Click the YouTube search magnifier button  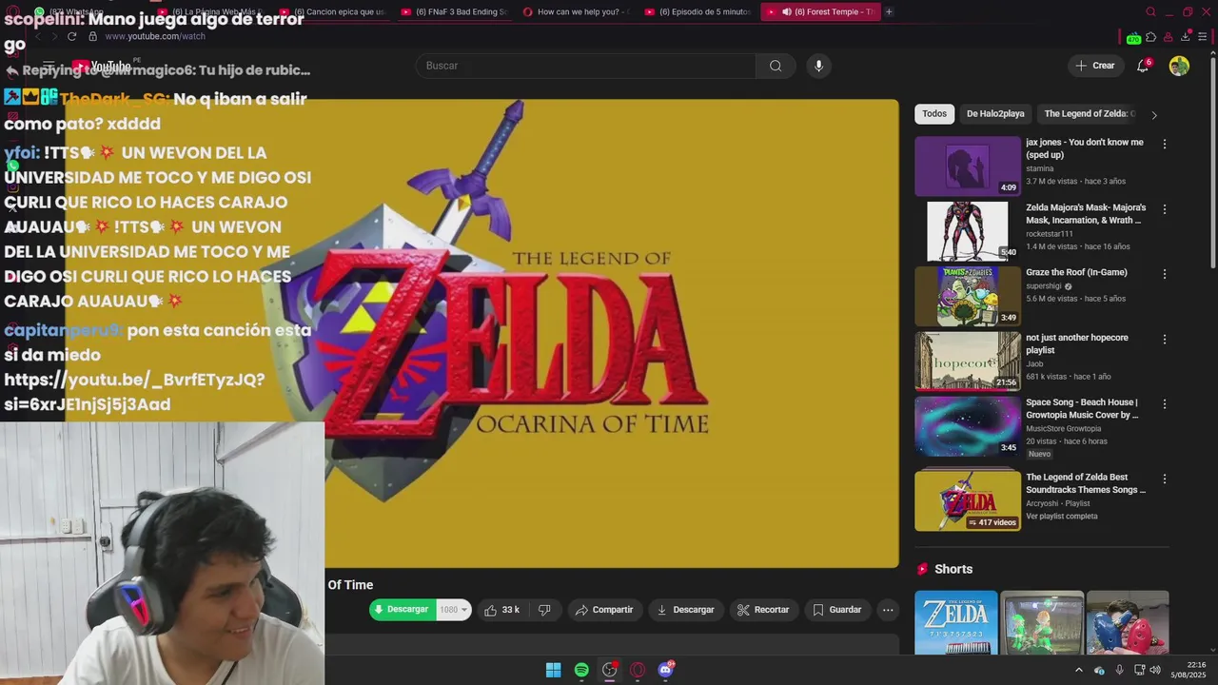(776, 66)
